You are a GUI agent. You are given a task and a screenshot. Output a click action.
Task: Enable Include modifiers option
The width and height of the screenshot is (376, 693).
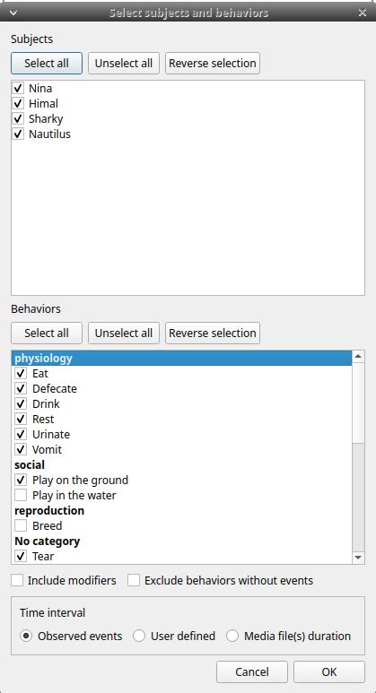click(17, 580)
